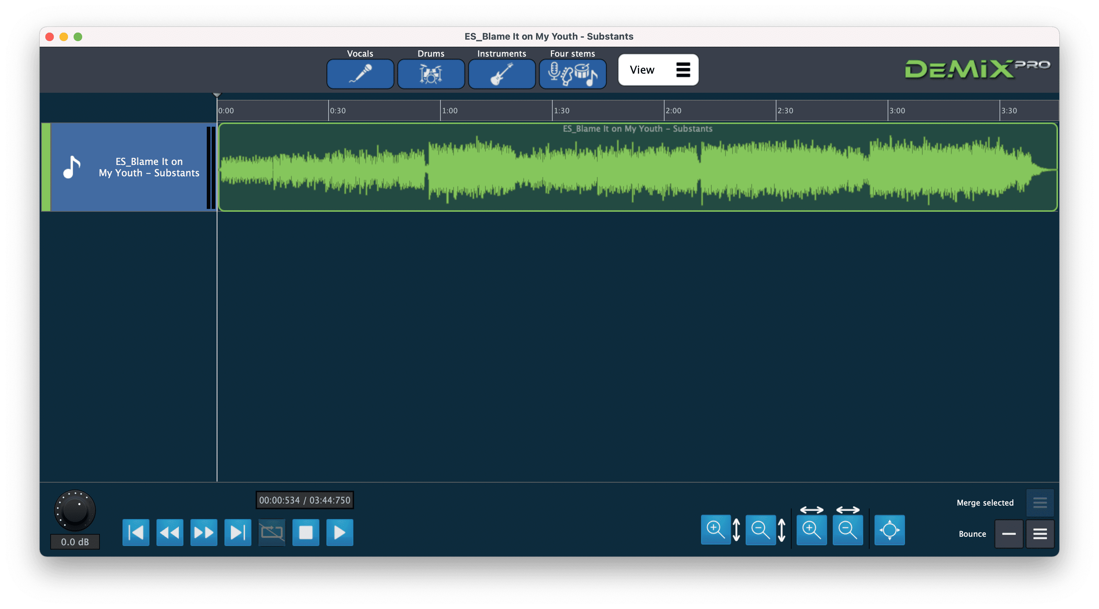Open the View menu
The height and width of the screenshot is (609, 1099).
(658, 69)
